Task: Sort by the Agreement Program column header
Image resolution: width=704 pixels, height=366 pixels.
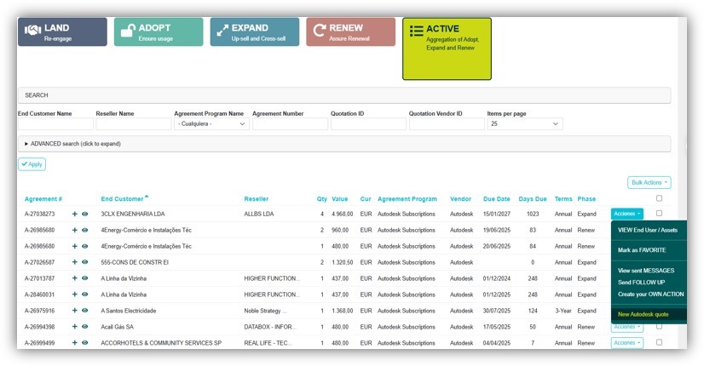Action: [407, 199]
